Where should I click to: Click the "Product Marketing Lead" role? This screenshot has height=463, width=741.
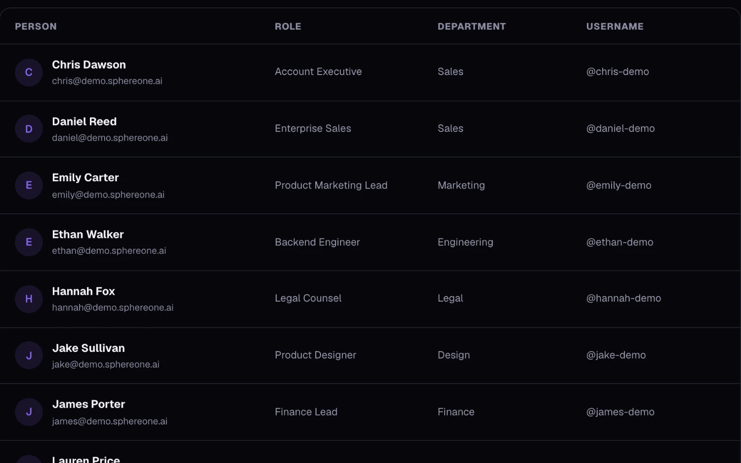(331, 185)
